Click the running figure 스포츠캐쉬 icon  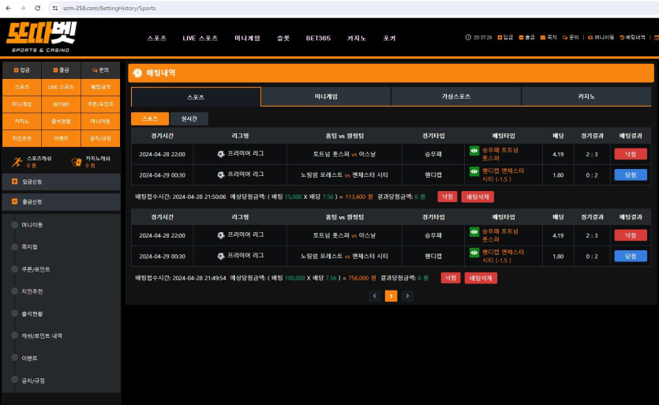click(18, 162)
